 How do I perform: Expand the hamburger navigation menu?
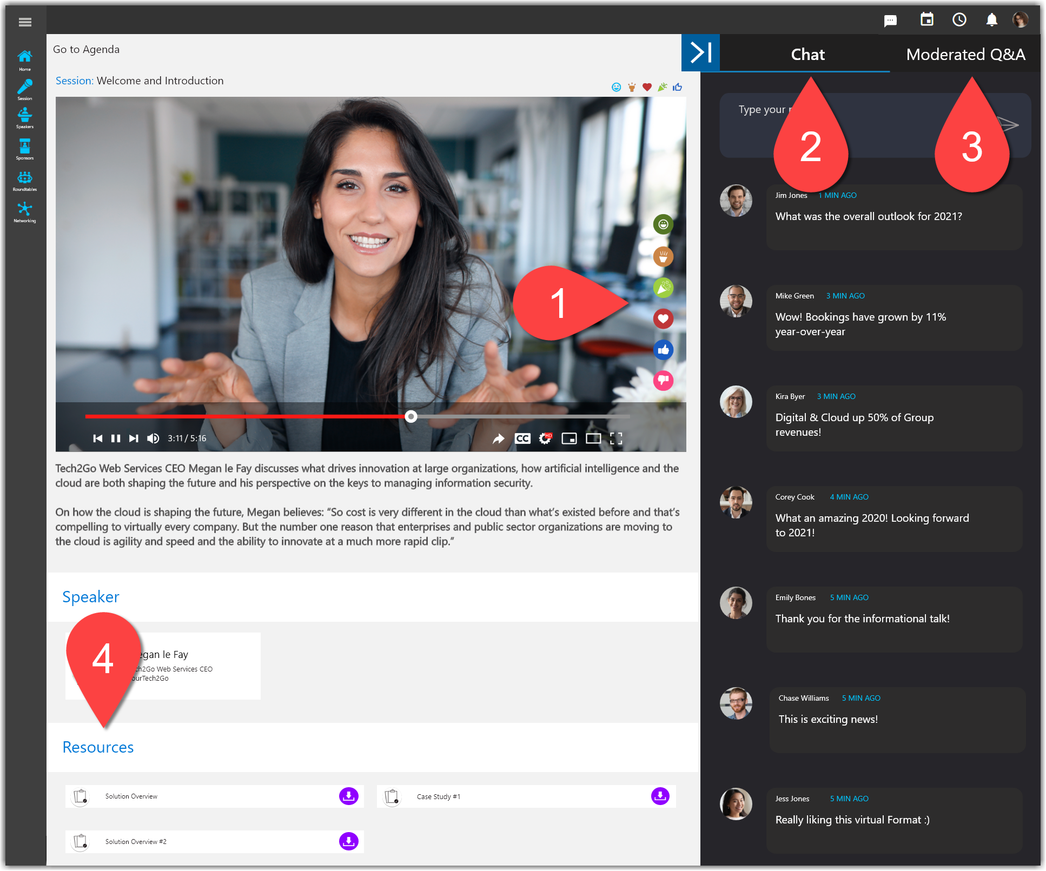(25, 22)
